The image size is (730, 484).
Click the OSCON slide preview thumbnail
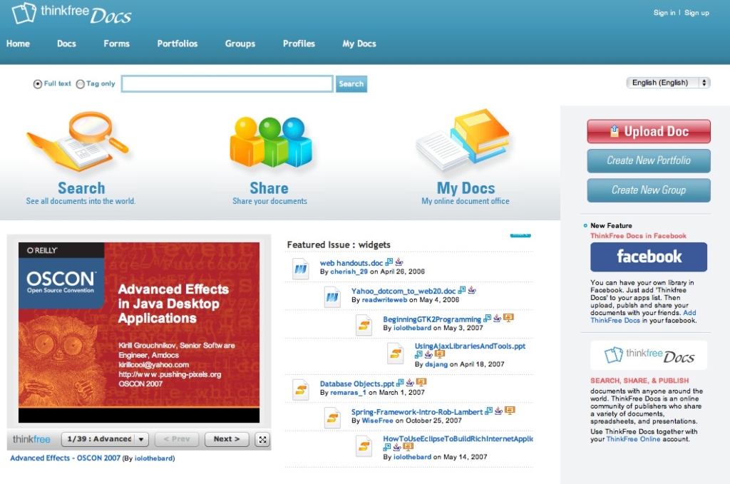(x=139, y=332)
